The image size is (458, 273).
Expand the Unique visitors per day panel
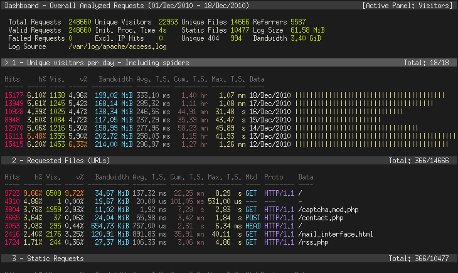point(95,63)
